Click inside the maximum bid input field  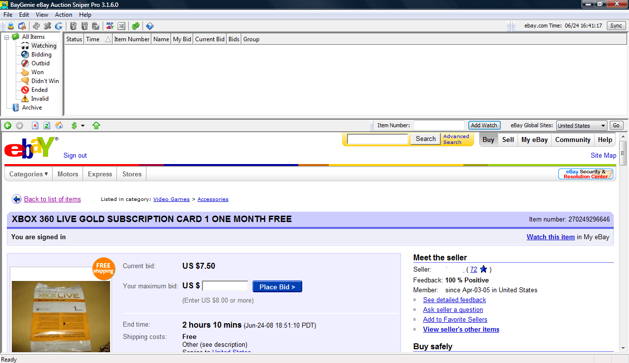pos(225,285)
